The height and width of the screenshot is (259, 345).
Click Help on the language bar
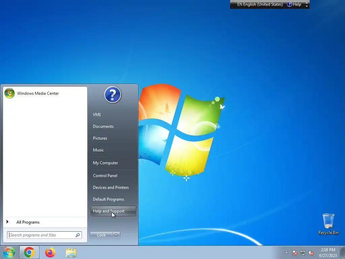pos(294,4)
